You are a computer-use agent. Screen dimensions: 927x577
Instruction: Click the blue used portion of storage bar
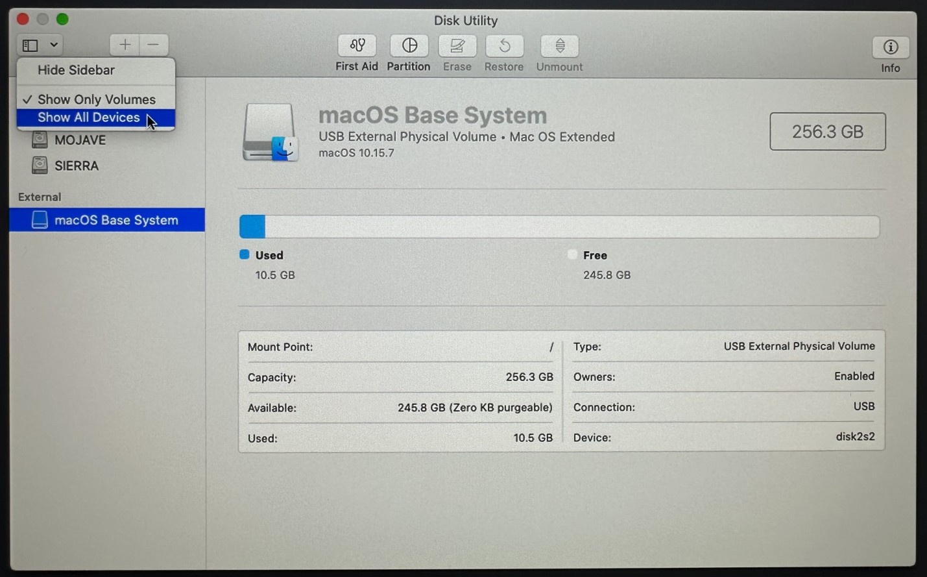point(252,227)
